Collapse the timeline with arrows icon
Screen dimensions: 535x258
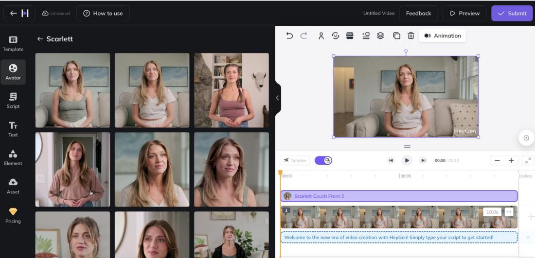pyautogui.click(x=528, y=160)
